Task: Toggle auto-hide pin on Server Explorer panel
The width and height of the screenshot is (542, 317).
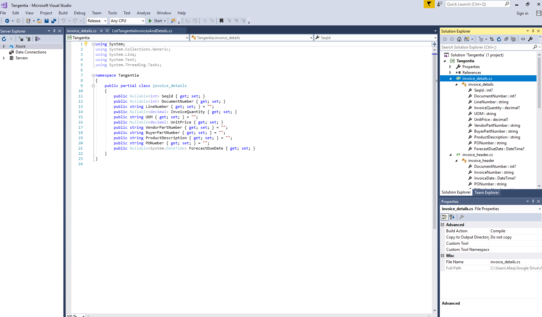Action: 54,31
